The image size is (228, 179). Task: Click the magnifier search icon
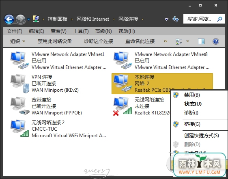(219, 19)
